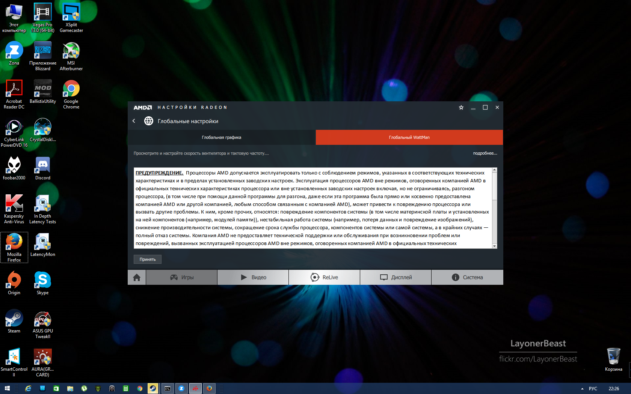Screen dimensions: 631x394
Task: Select the foobar2000 desktop icon
Action: (14, 168)
